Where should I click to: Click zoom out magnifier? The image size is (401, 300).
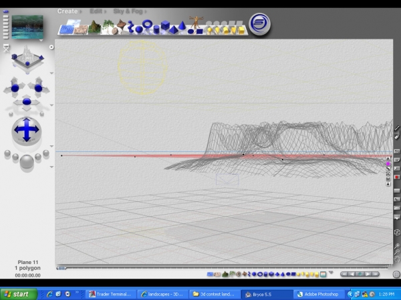click(x=397, y=252)
